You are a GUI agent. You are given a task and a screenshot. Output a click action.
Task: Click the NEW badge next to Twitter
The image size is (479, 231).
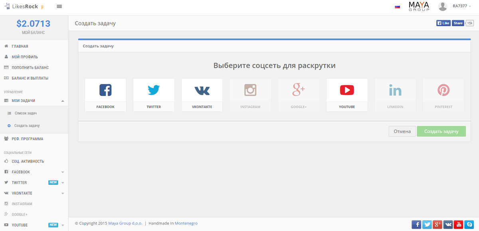click(x=53, y=182)
